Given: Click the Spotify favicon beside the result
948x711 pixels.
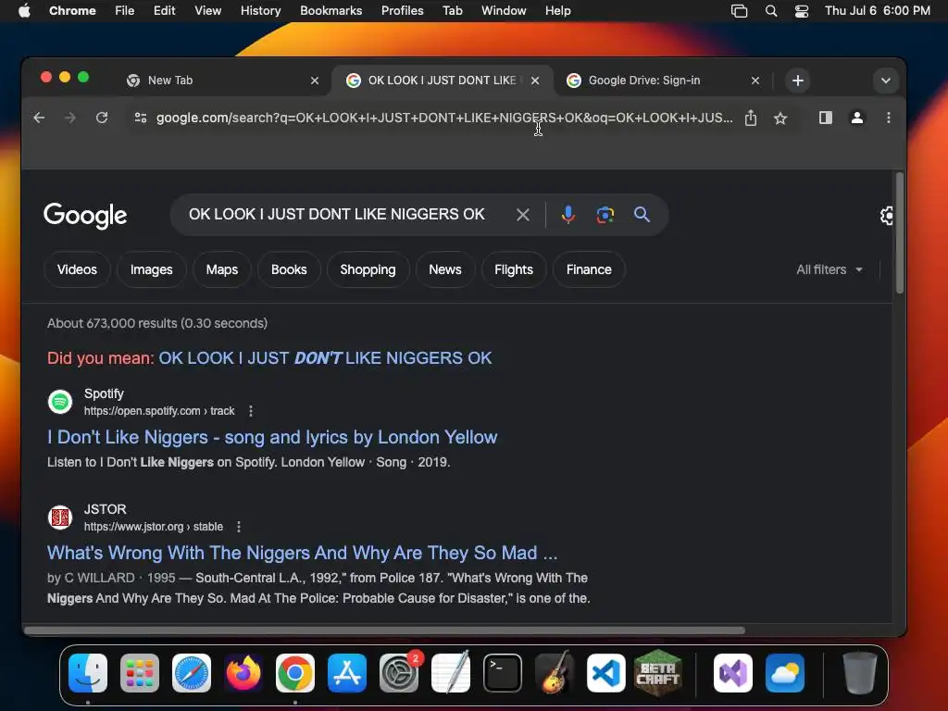Looking at the screenshot, I should [x=60, y=402].
